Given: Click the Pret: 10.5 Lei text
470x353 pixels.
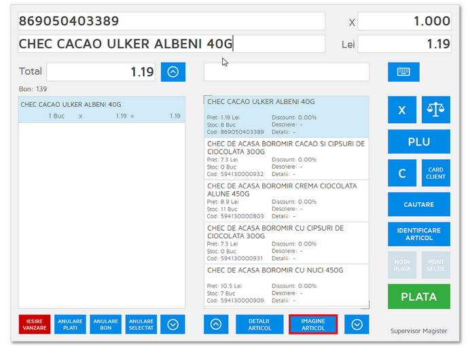Looking at the screenshot, I should pyautogui.click(x=224, y=286).
